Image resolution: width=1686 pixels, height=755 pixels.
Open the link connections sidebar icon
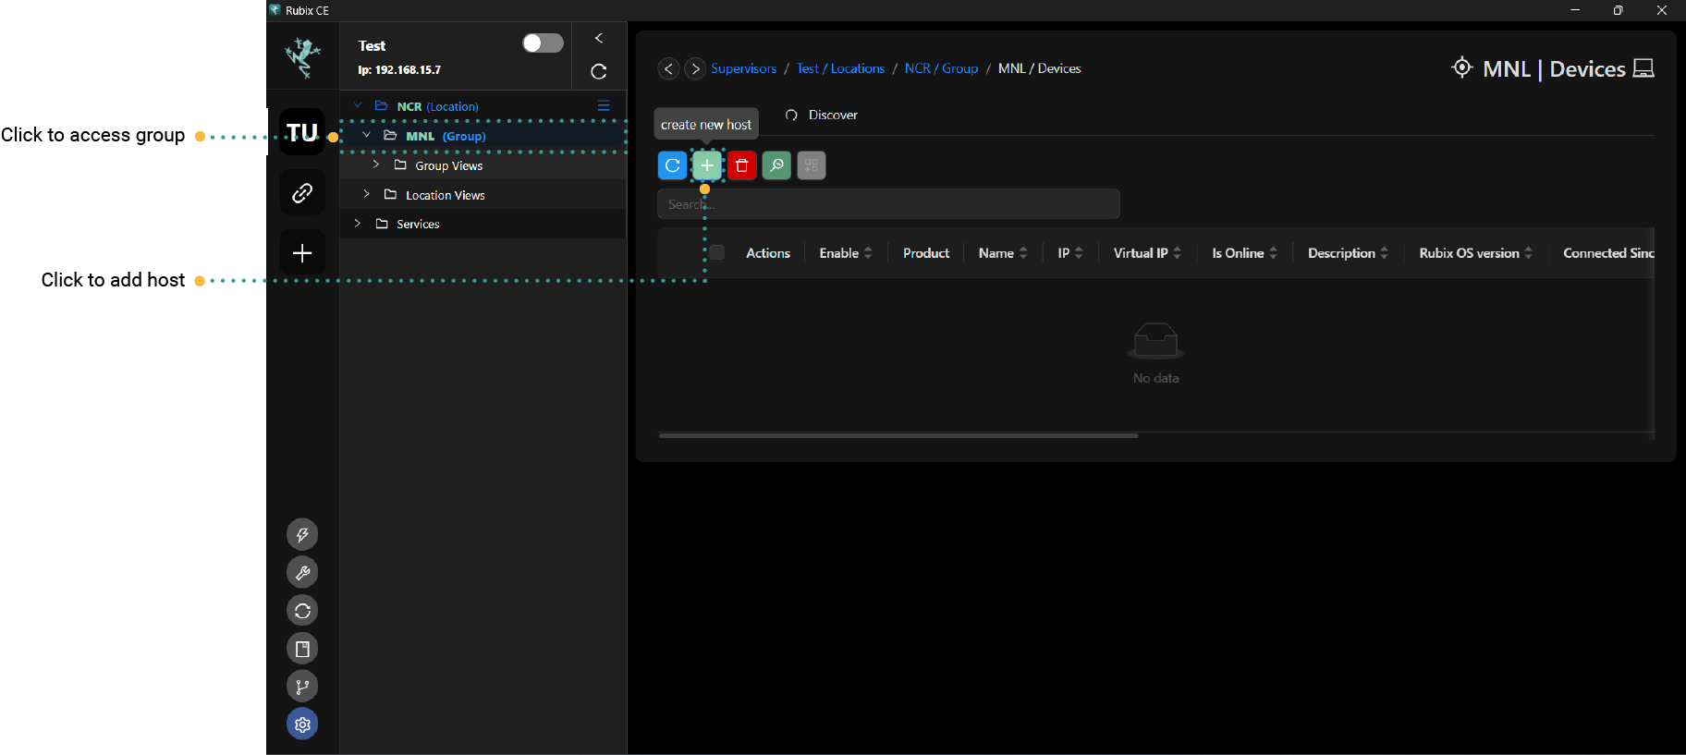302,192
